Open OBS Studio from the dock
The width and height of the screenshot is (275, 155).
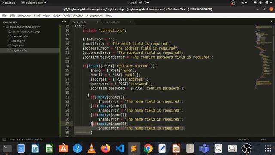coord(246,148)
